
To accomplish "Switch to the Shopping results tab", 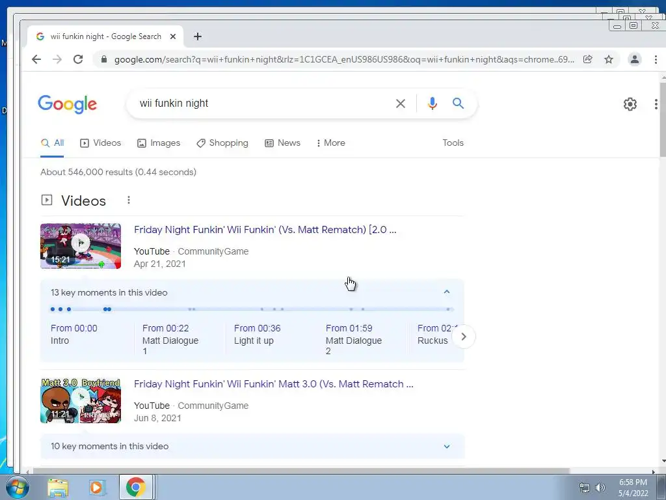I will coord(222,143).
